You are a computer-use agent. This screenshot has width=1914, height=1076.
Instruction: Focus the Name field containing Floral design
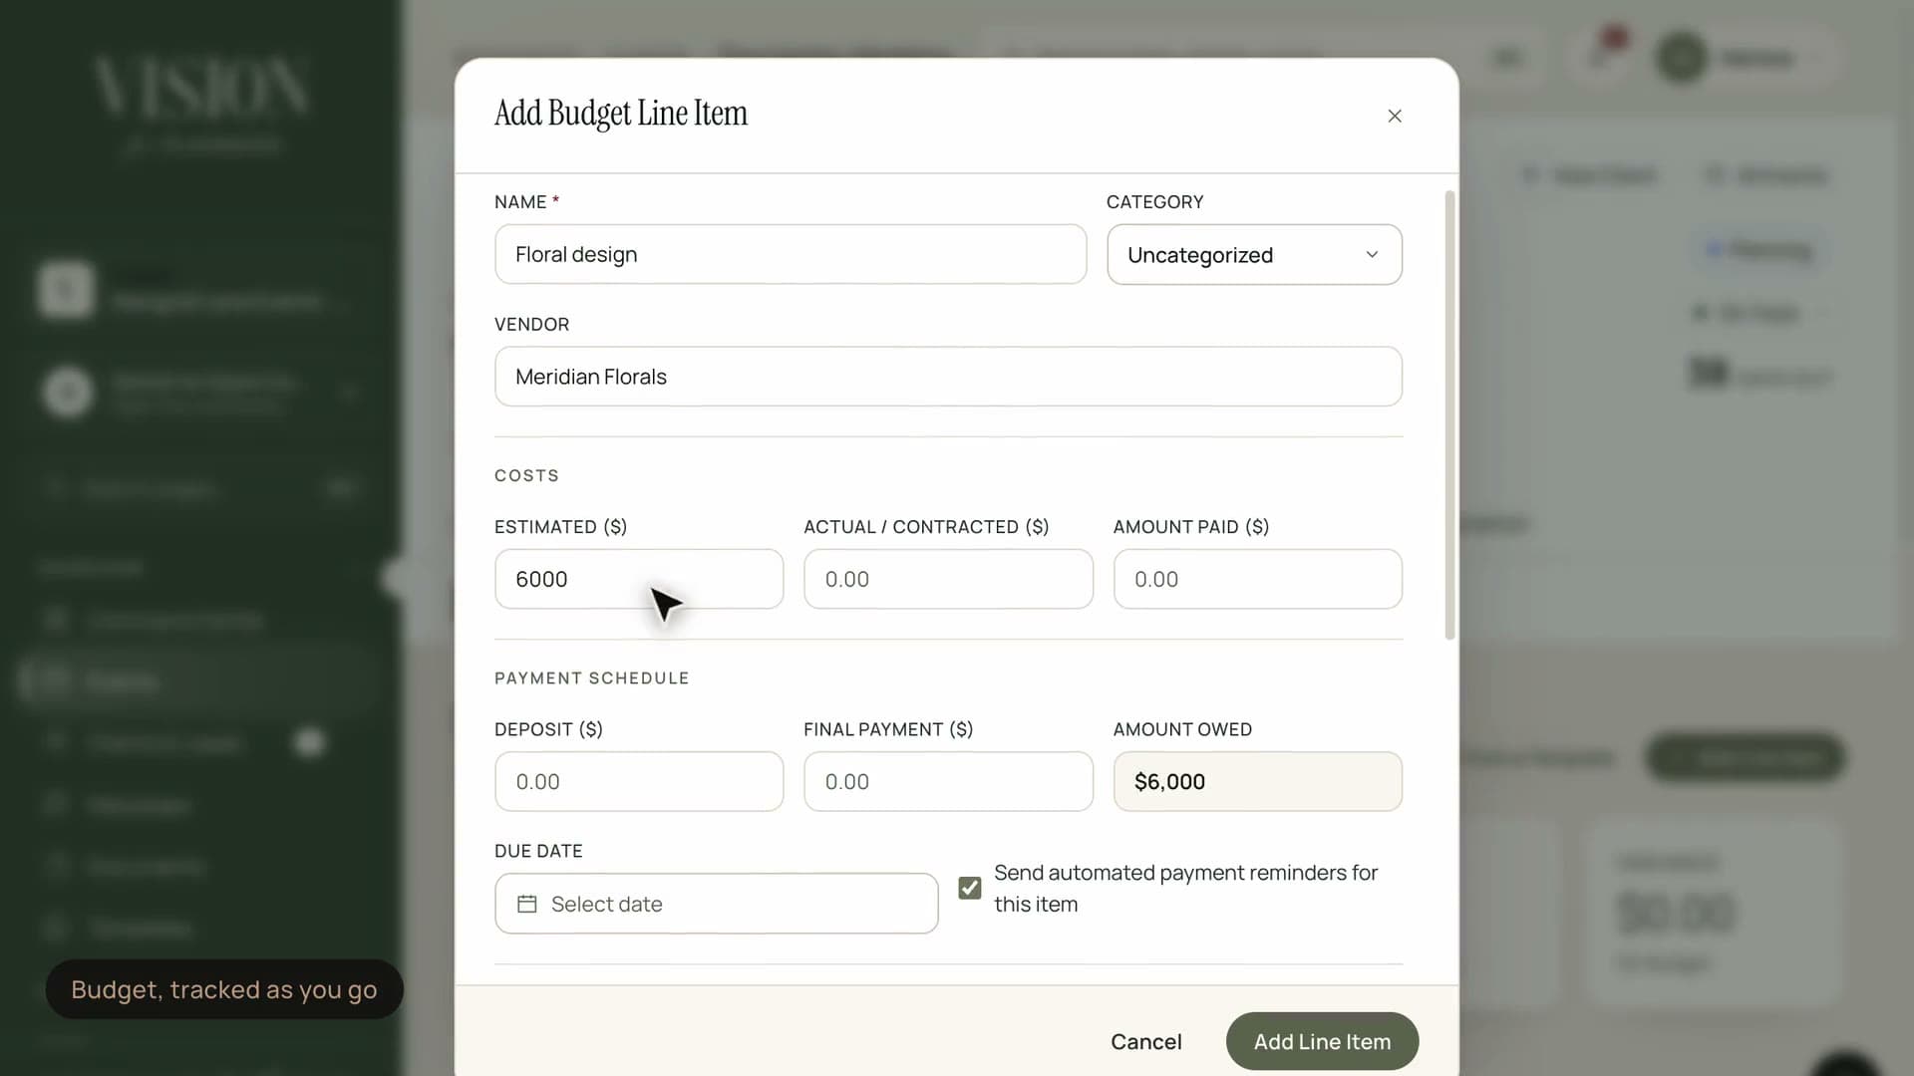point(791,254)
